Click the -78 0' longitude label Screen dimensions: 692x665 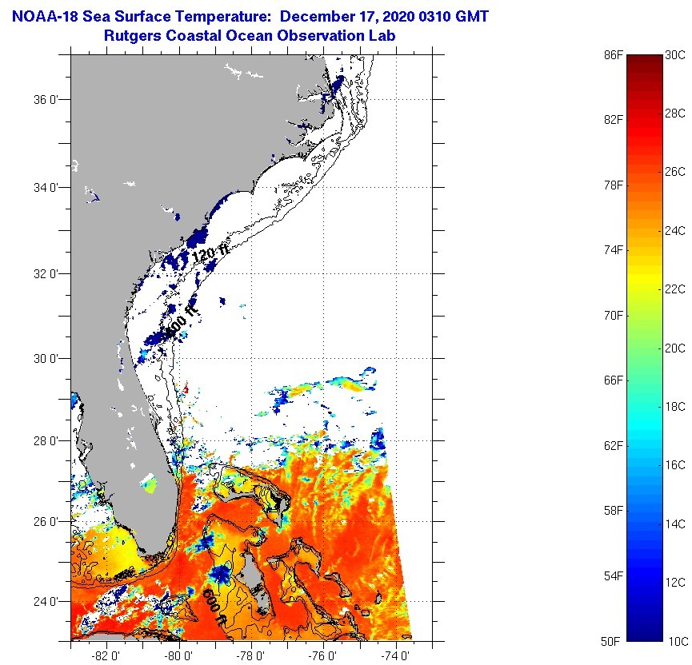tap(250, 655)
